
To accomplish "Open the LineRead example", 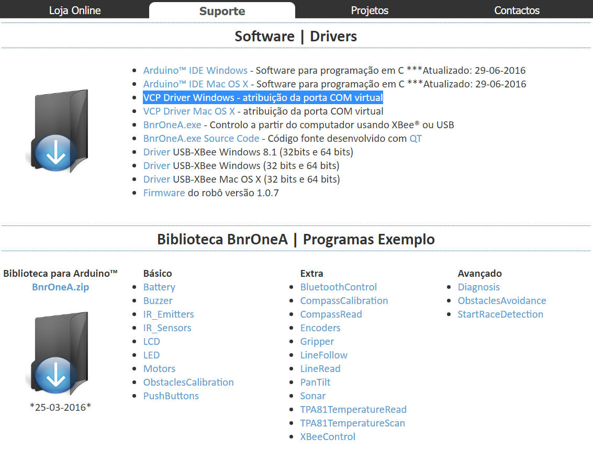I will click(320, 369).
